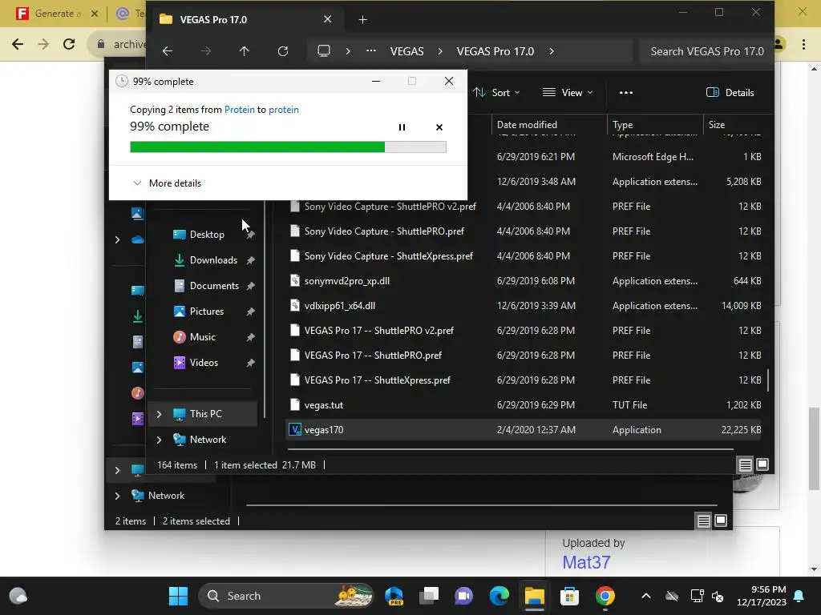Click the protein destination folder link
Image resolution: width=821 pixels, height=615 pixels.
283,109
